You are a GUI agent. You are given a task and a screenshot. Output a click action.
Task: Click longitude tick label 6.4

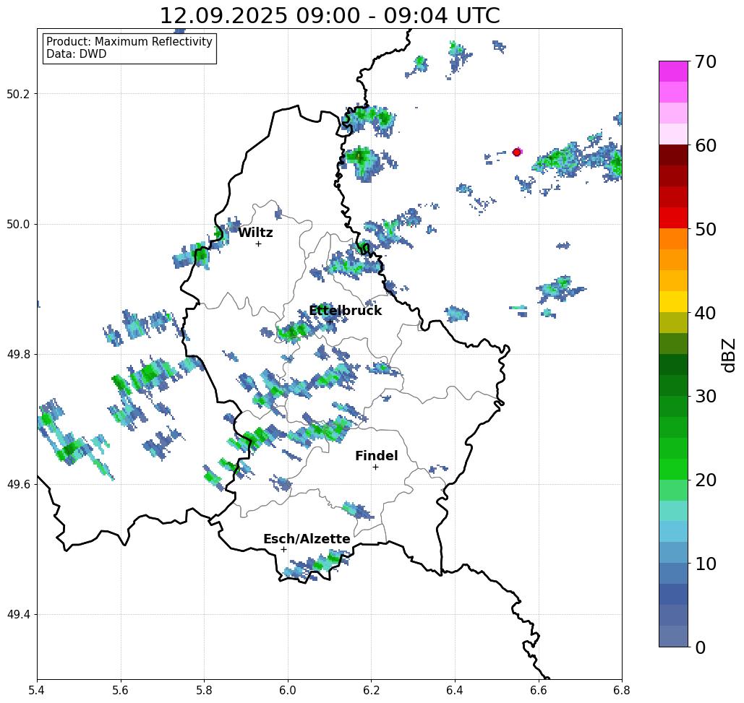coord(455,690)
